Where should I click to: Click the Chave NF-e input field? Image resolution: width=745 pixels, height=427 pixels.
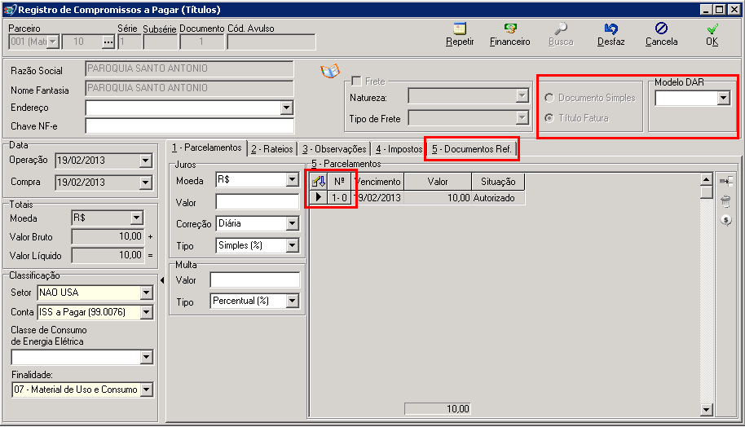click(x=189, y=126)
